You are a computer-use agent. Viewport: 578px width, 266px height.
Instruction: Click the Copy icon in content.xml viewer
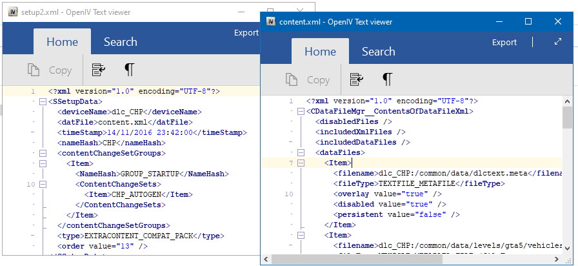tap(292, 80)
